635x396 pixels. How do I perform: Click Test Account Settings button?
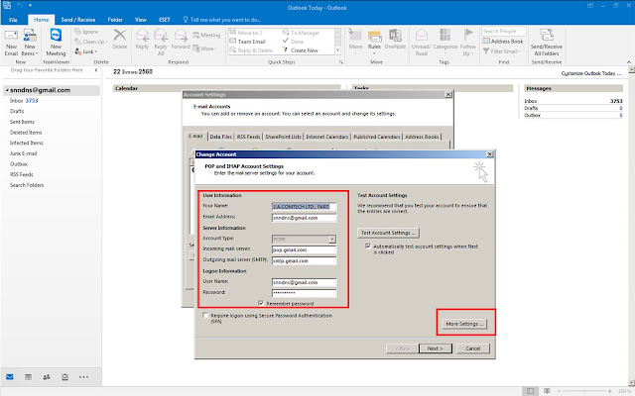(388, 233)
